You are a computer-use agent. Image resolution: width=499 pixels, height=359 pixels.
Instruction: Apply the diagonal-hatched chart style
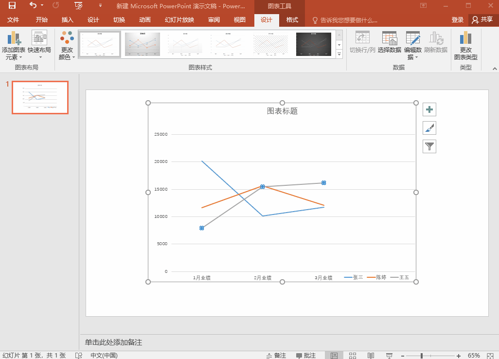coord(271,44)
